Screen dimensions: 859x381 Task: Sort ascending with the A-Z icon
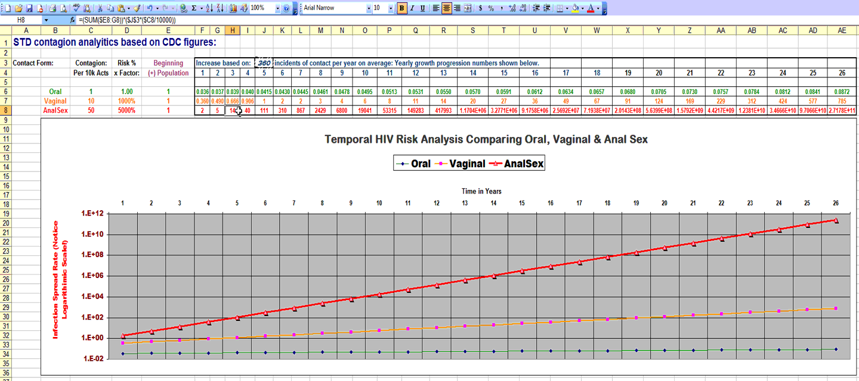(209, 8)
